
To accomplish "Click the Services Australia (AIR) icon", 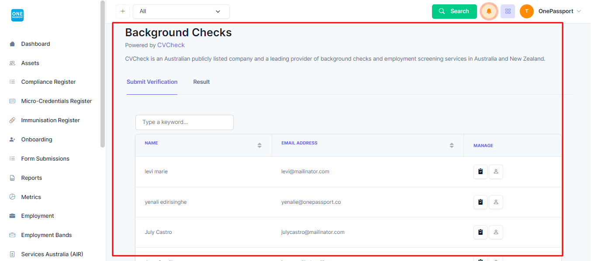I will [x=12, y=254].
